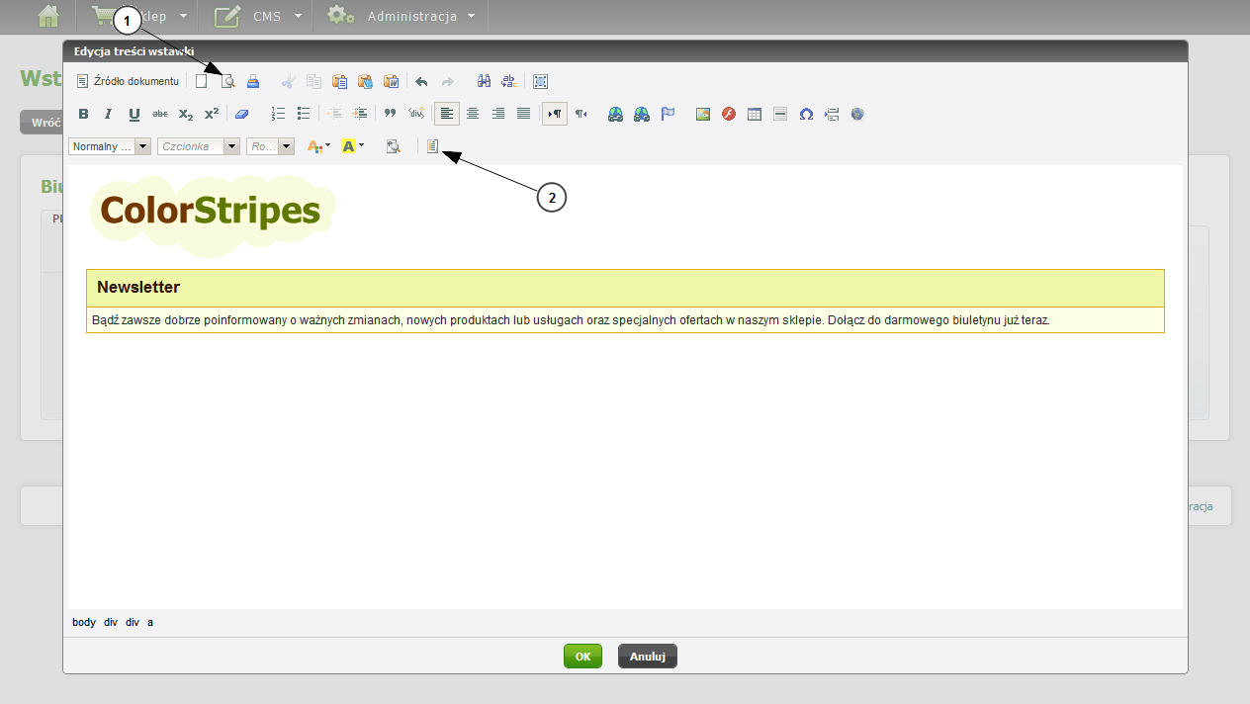1250x704 pixels.
Task: Insert a table using the Table icon
Action: [755, 114]
